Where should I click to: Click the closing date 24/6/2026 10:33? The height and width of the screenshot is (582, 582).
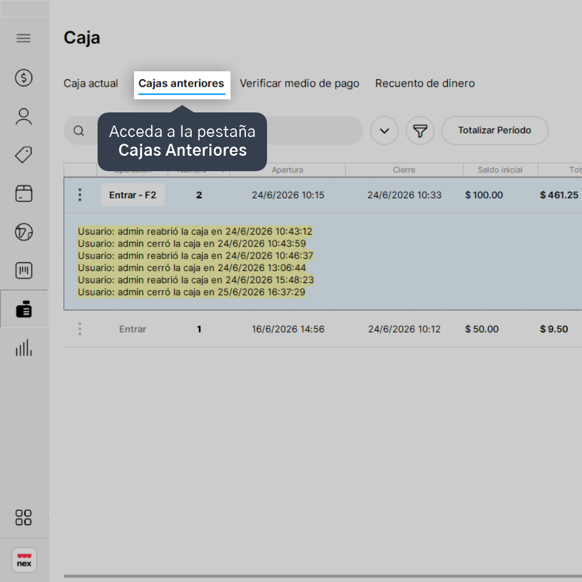click(x=404, y=195)
